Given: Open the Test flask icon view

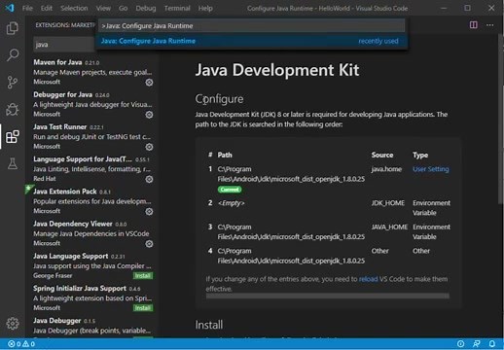Looking at the screenshot, I should tap(13, 163).
